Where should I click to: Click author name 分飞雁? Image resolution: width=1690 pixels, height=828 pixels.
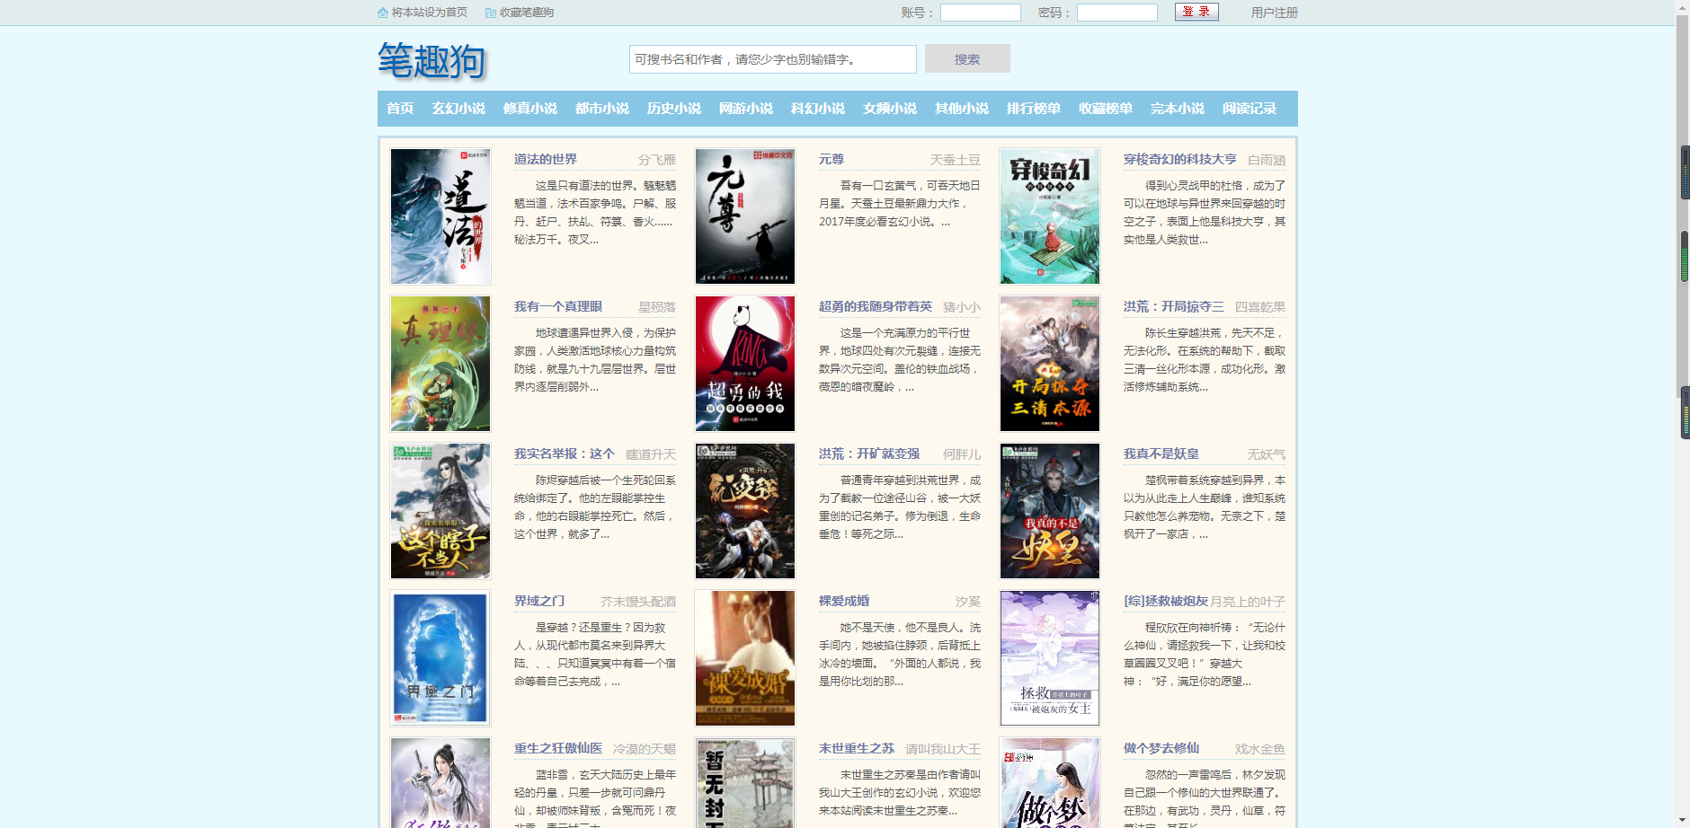(657, 160)
